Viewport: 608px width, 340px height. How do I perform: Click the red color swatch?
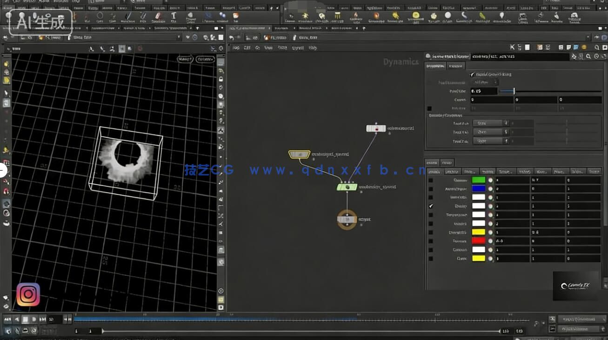click(478, 241)
